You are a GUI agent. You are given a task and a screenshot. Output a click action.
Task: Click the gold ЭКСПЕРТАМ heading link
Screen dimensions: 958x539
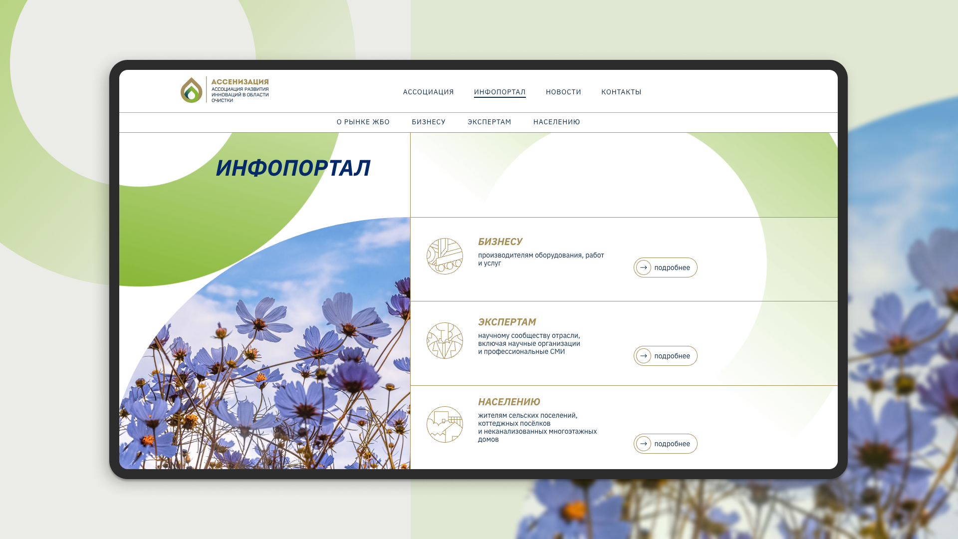tap(507, 322)
